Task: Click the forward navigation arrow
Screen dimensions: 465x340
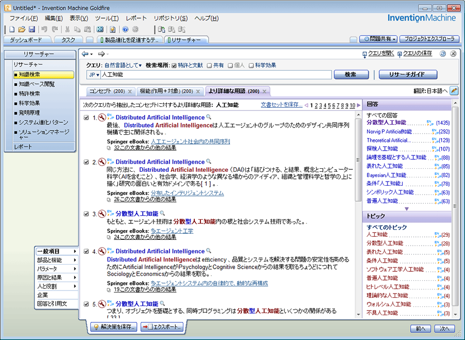Action: (x=101, y=54)
